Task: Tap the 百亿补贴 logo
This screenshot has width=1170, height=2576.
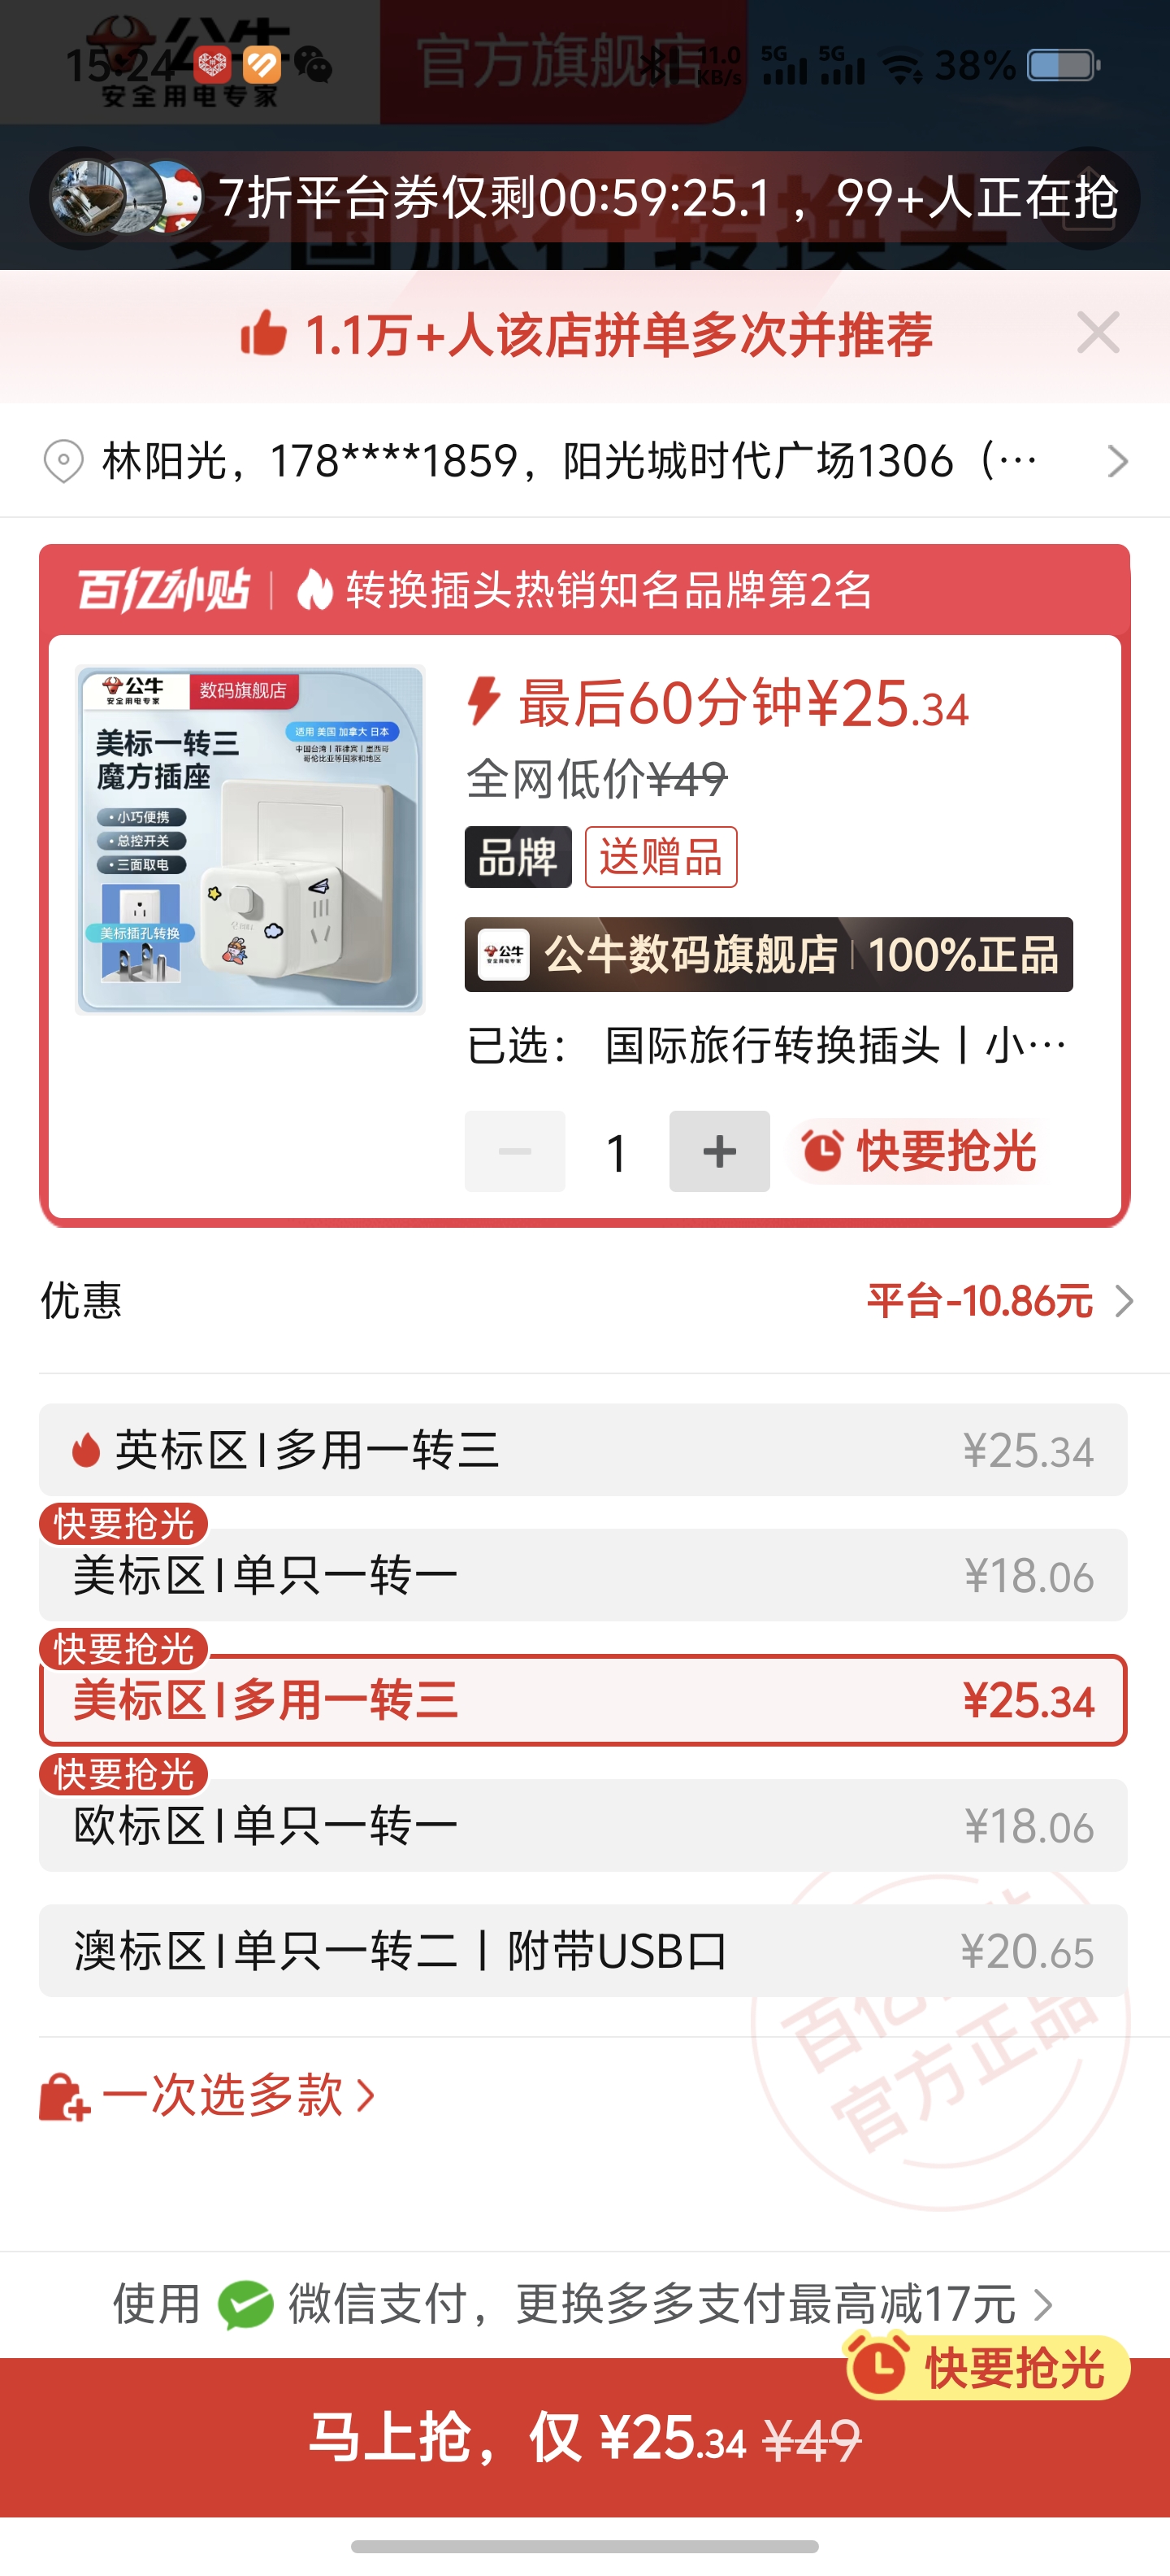Action: [x=164, y=590]
